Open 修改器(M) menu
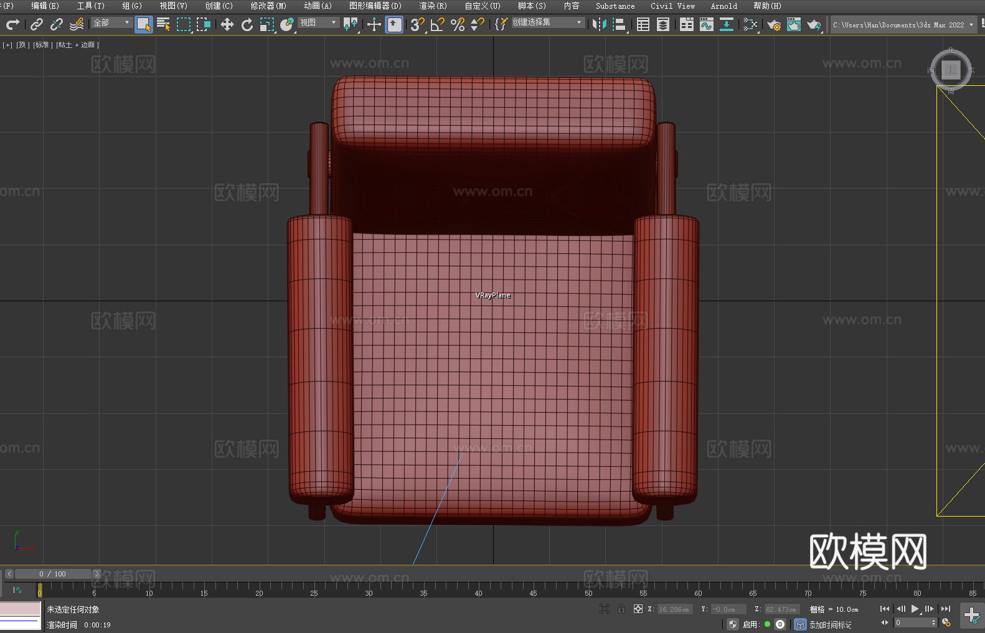985x633 pixels. pyautogui.click(x=268, y=6)
